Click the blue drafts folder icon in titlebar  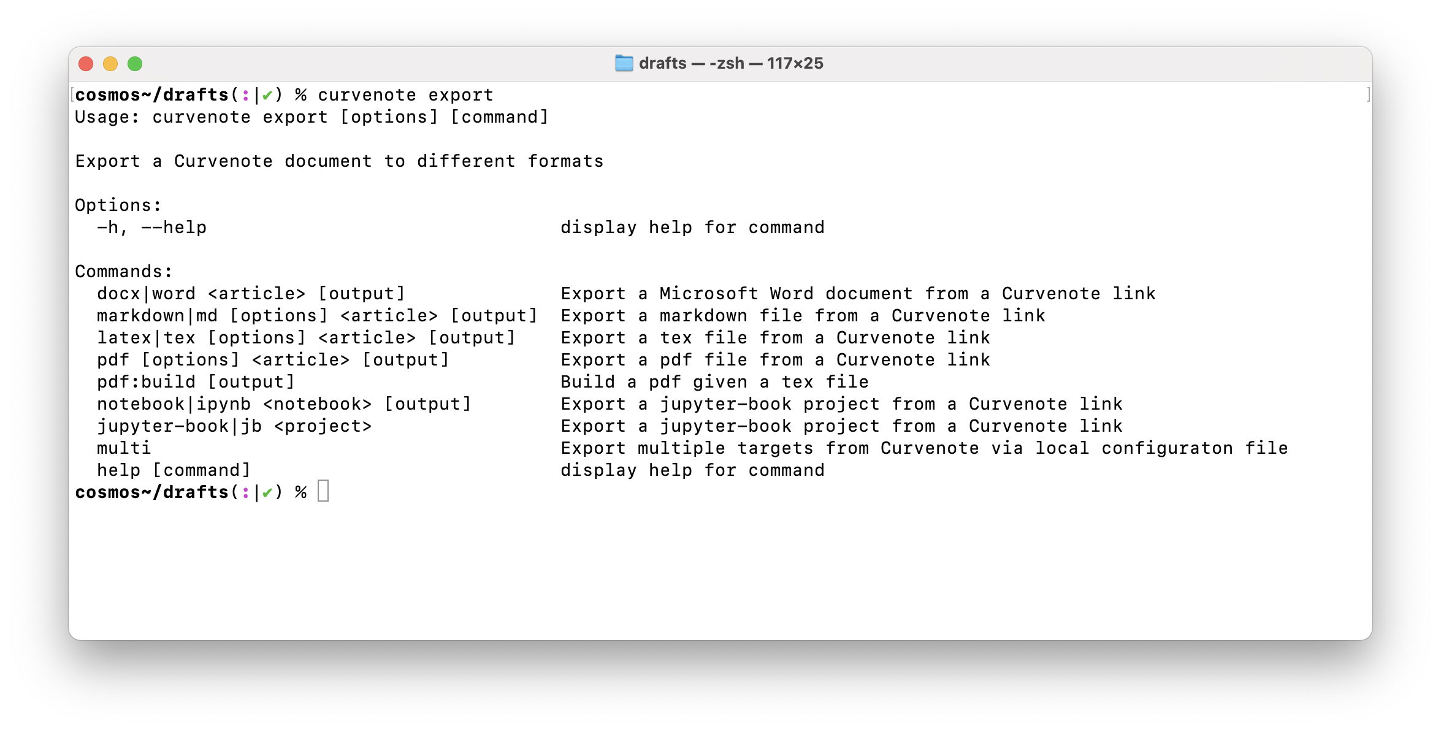tap(623, 63)
